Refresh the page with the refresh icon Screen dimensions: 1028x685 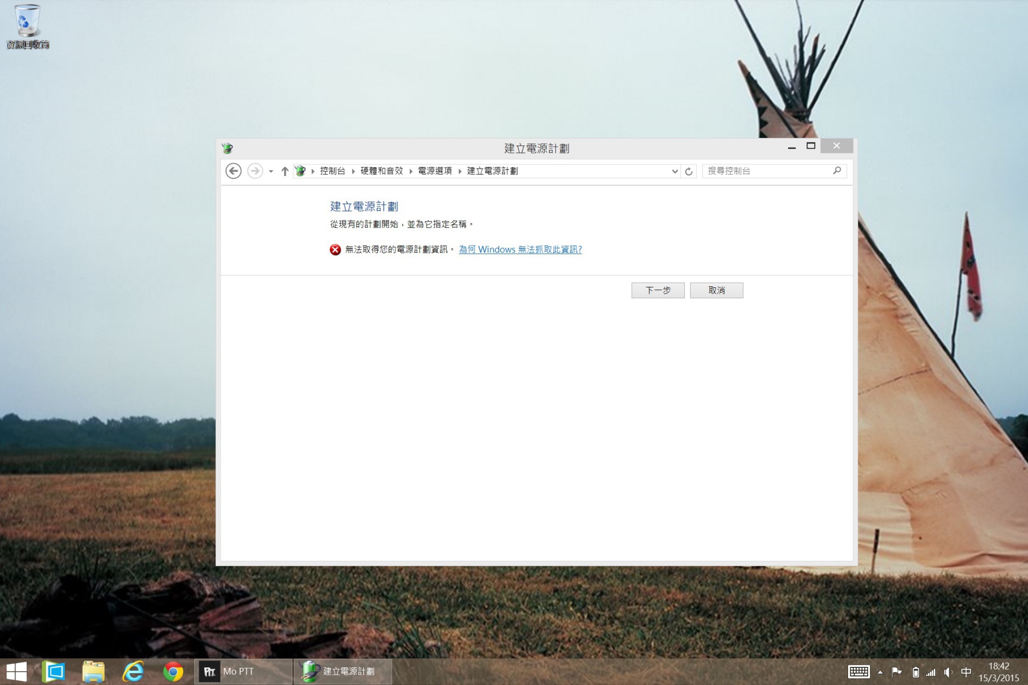[x=689, y=171]
